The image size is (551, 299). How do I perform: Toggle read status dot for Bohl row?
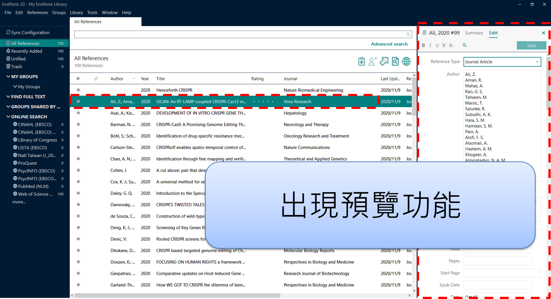(x=78, y=136)
